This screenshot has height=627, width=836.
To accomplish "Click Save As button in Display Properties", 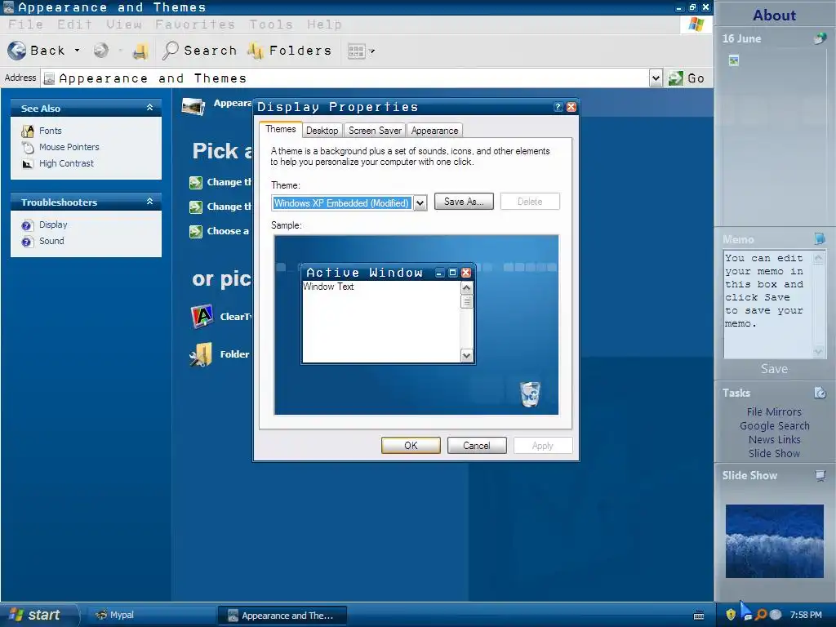I will 464,202.
